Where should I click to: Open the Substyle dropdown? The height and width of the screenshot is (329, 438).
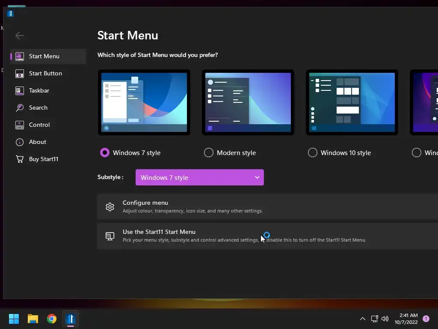tap(199, 177)
